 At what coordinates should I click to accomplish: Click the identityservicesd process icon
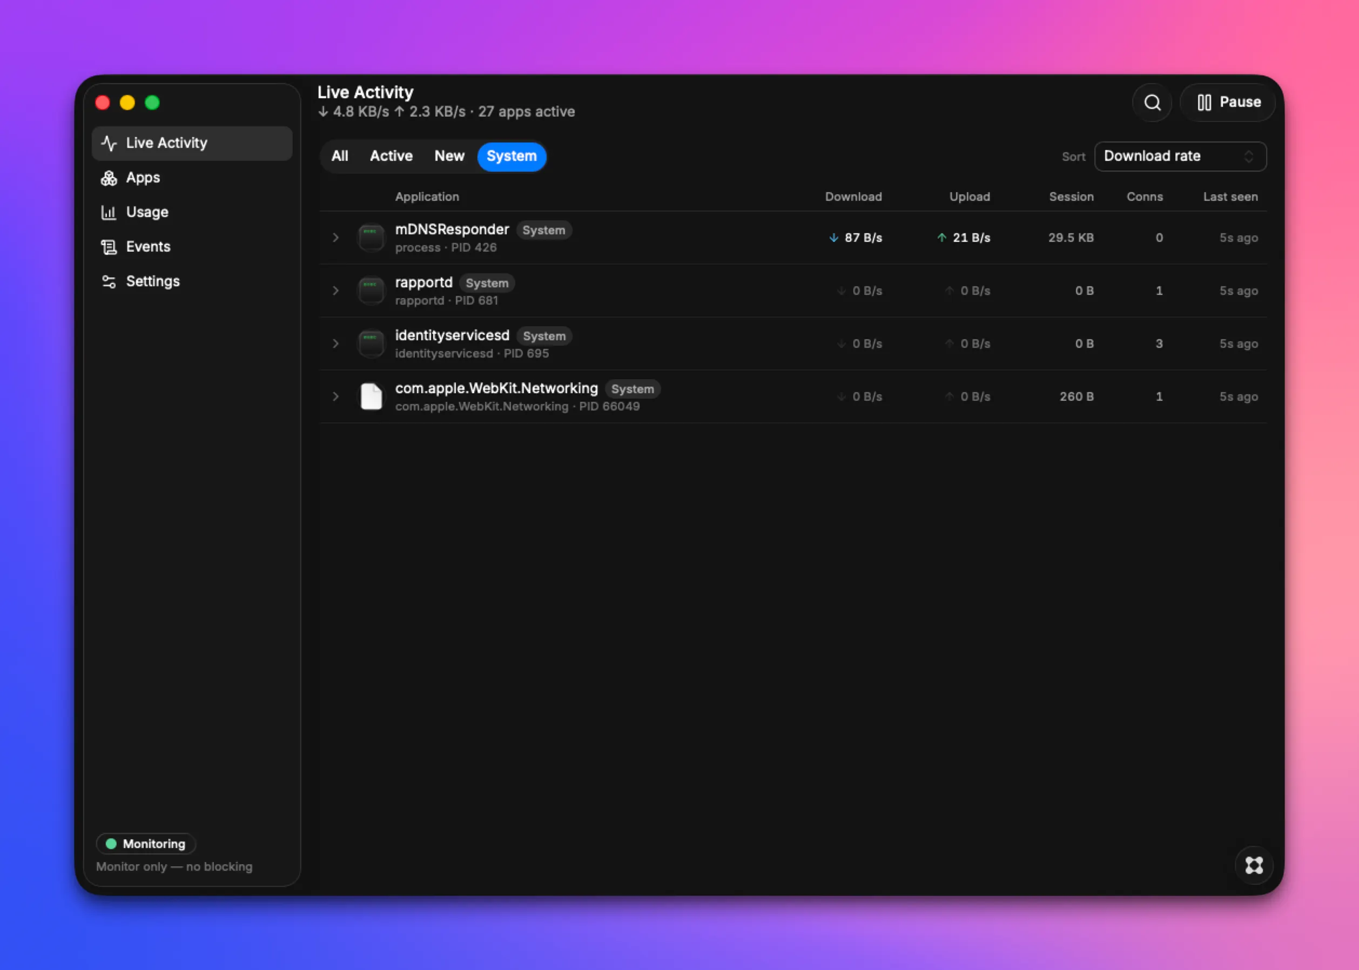tap(371, 344)
